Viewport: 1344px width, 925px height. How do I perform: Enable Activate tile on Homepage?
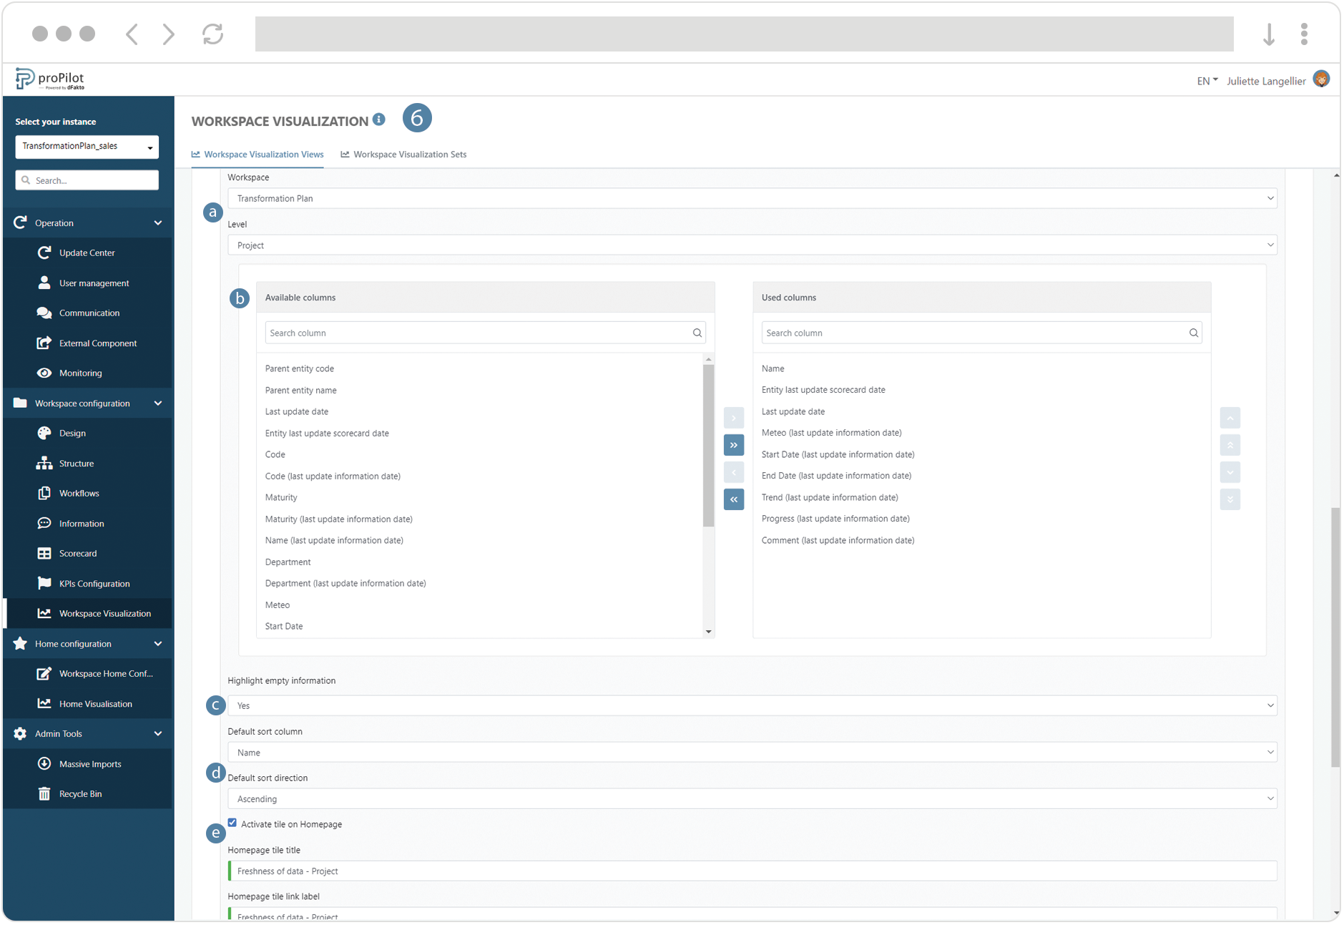232,823
